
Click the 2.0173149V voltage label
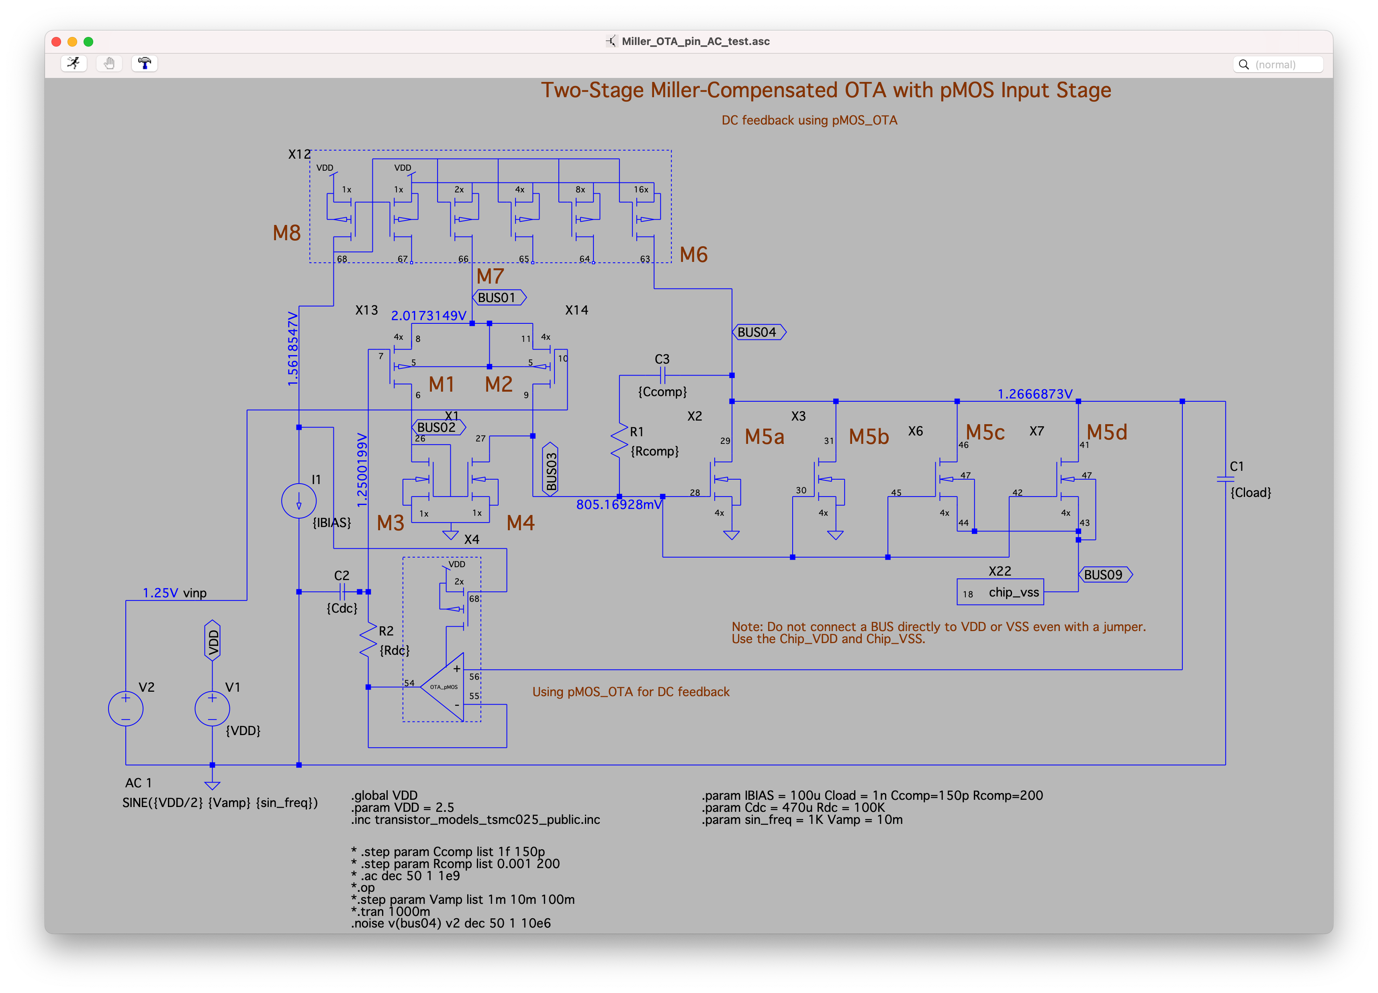tap(428, 316)
